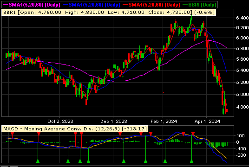This screenshot has width=249, height=167.
Task: Click the MACD (12,26,9) indicator title label
Action: pos(75,128)
